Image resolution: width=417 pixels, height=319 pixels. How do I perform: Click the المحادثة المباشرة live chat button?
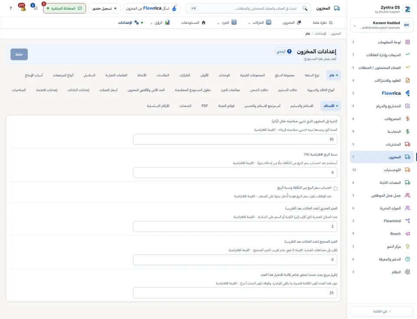coord(64,8)
